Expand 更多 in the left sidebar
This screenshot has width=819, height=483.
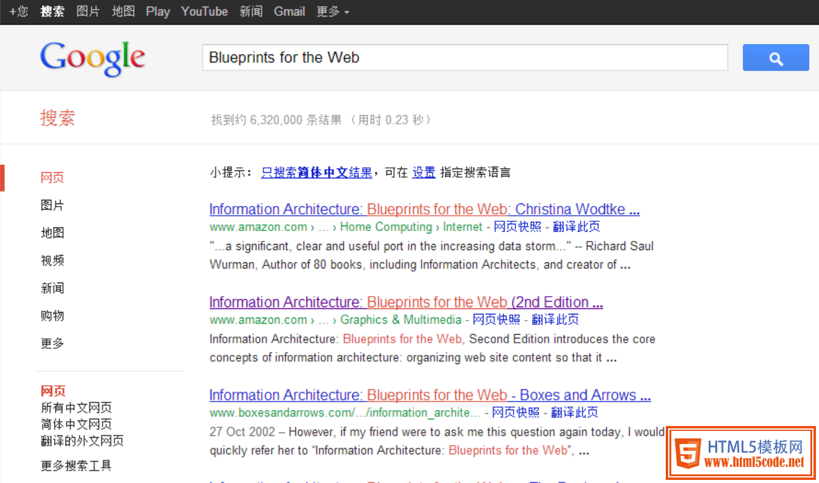(x=52, y=343)
